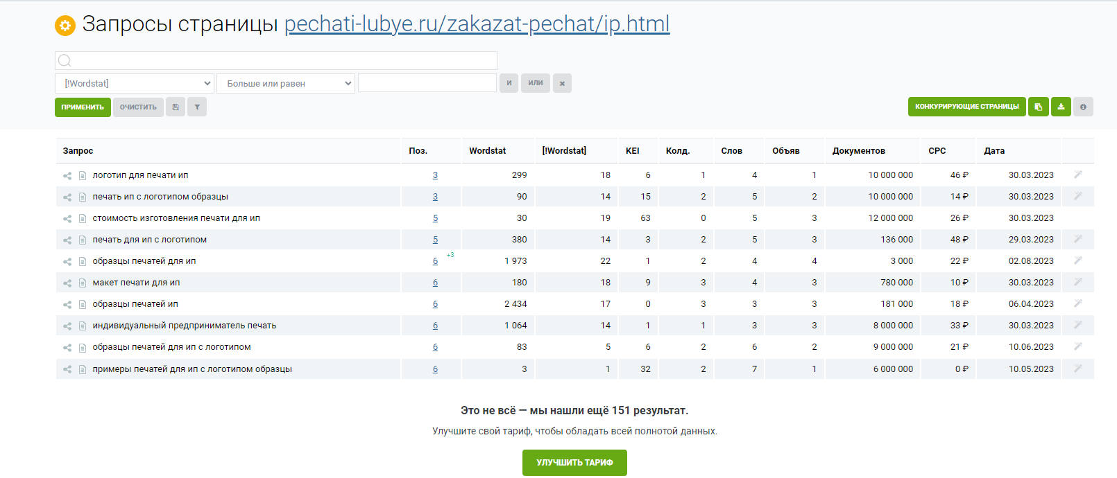Click the УЛУЧШИТЬ ТАРИФ button
Screen dimensions: 1117x478
tap(574, 463)
